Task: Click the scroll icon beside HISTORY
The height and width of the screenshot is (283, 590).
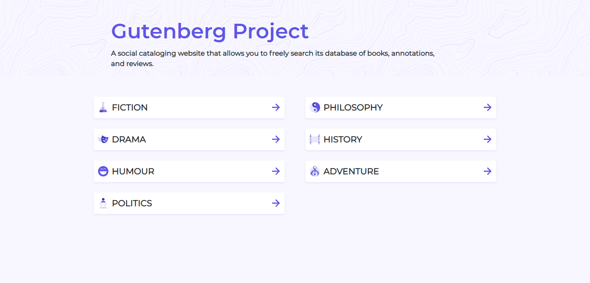Action: (x=314, y=139)
